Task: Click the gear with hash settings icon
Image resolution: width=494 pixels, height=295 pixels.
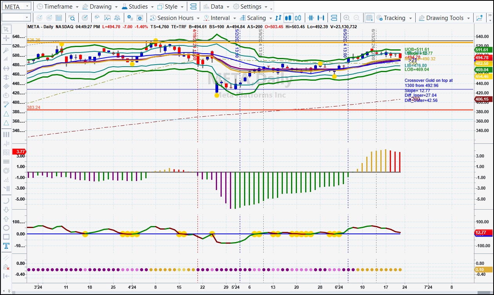Action: coord(130,18)
